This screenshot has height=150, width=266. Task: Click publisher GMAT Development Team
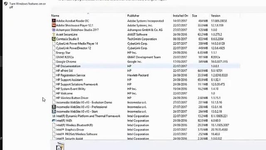tap(144, 57)
